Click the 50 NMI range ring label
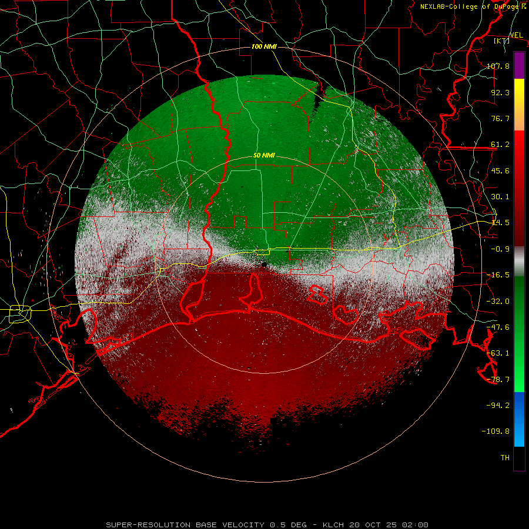 coord(264,156)
